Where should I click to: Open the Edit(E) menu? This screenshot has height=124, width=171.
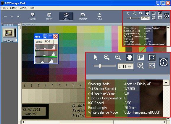[x=14, y=8]
